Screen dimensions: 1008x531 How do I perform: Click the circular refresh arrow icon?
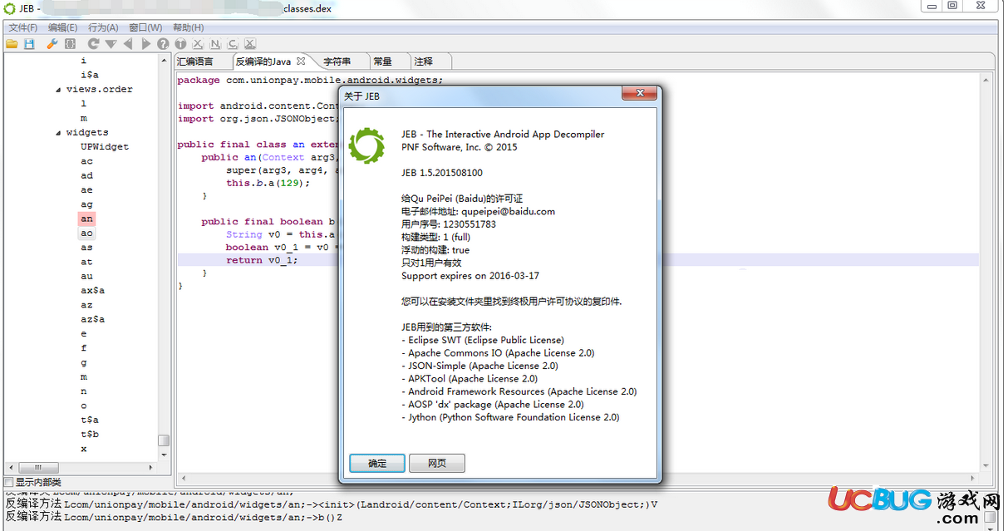click(x=93, y=43)
